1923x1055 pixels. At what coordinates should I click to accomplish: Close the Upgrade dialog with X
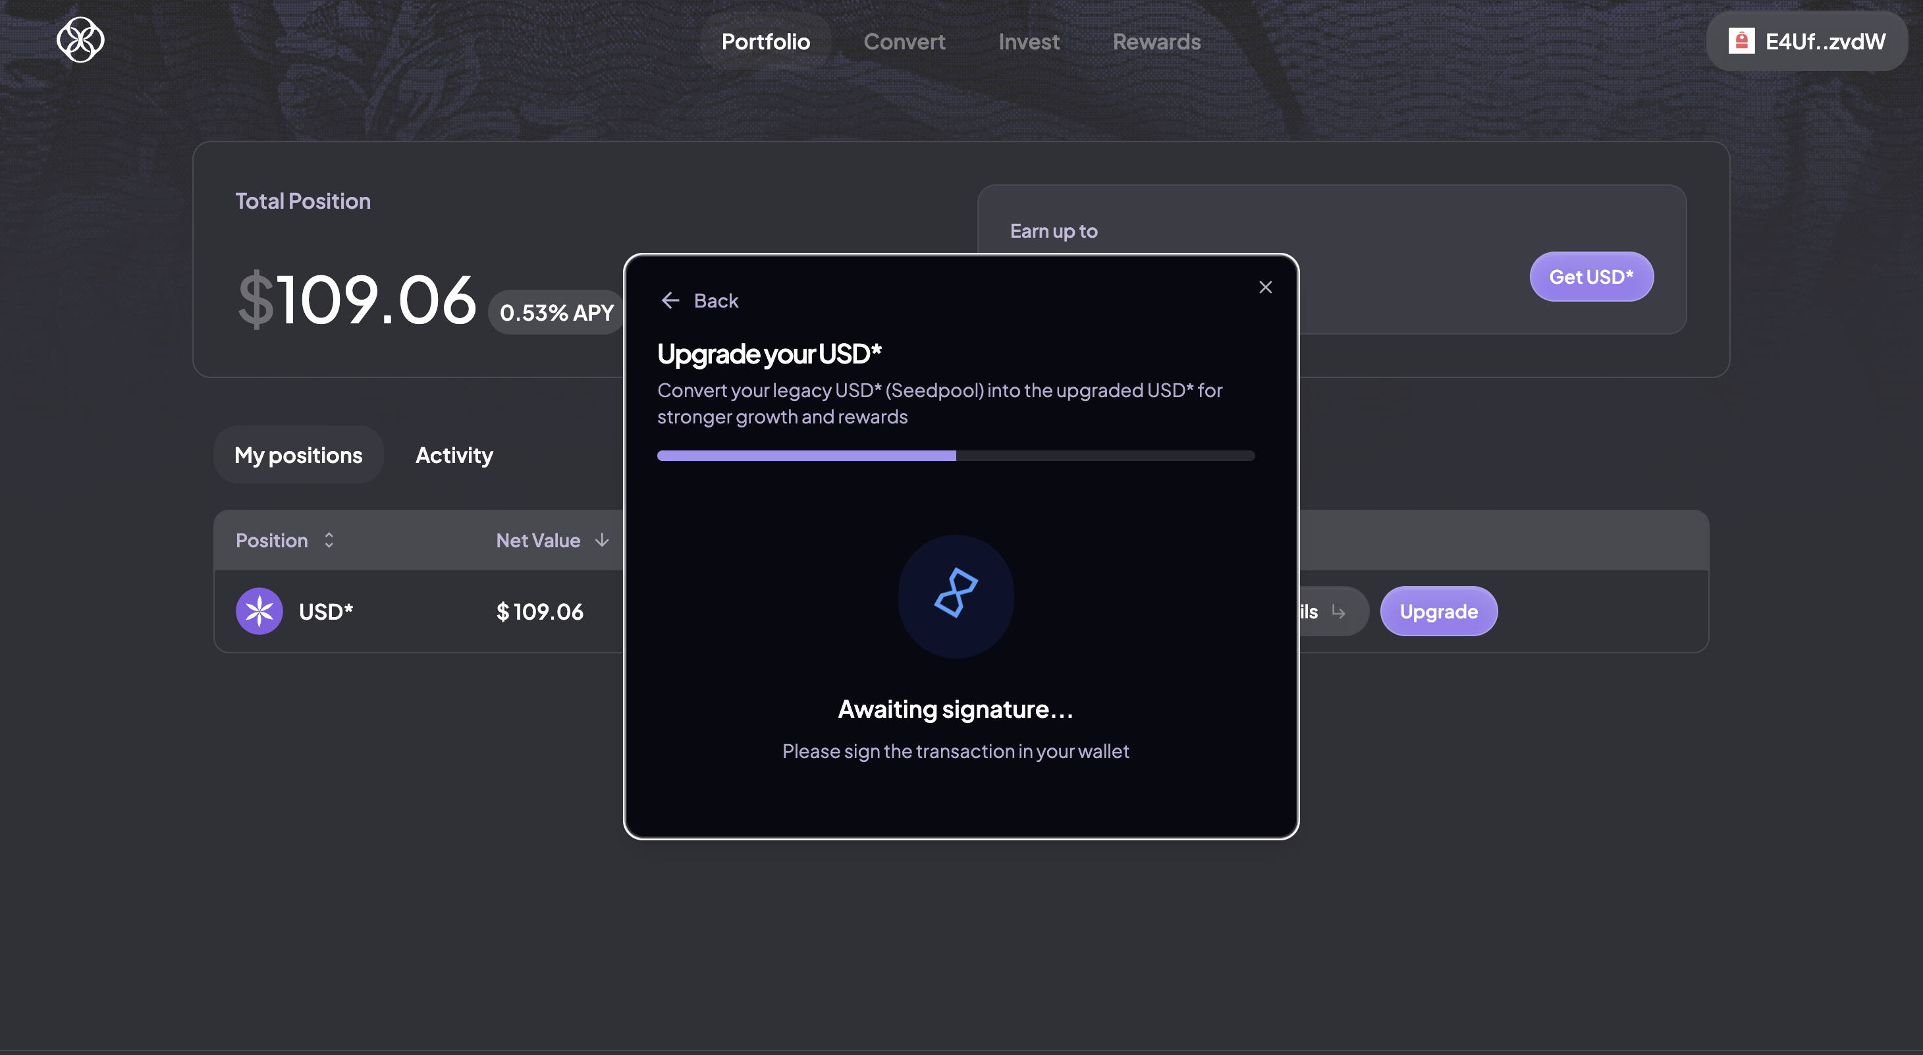coord(1265,287)
